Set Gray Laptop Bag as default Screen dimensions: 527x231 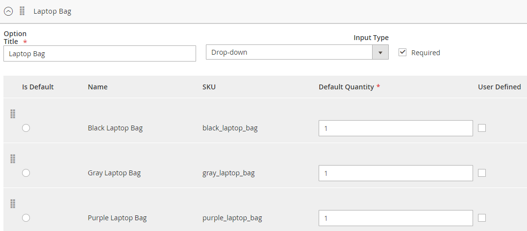click(26, 173)
